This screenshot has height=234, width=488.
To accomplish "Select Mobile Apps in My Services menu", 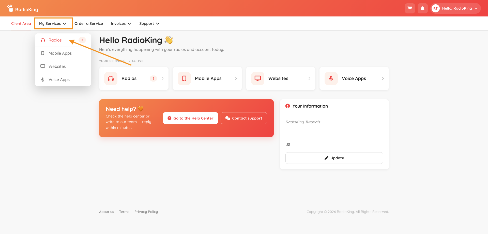I will click(63, 53).
